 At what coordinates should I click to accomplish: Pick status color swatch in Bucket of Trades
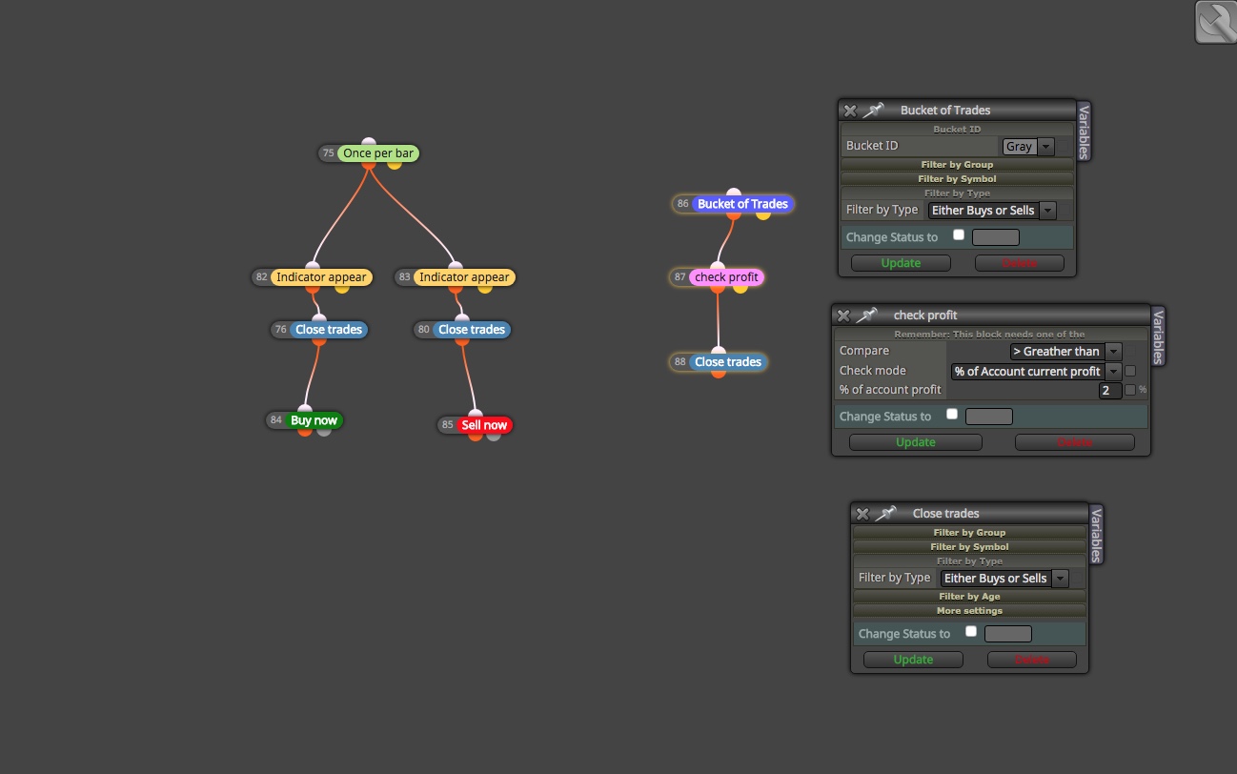(x=996, y=237)
